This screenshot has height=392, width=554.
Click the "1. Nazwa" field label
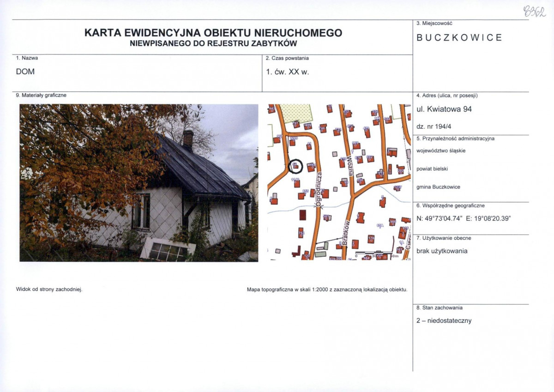tap(27, 58)
